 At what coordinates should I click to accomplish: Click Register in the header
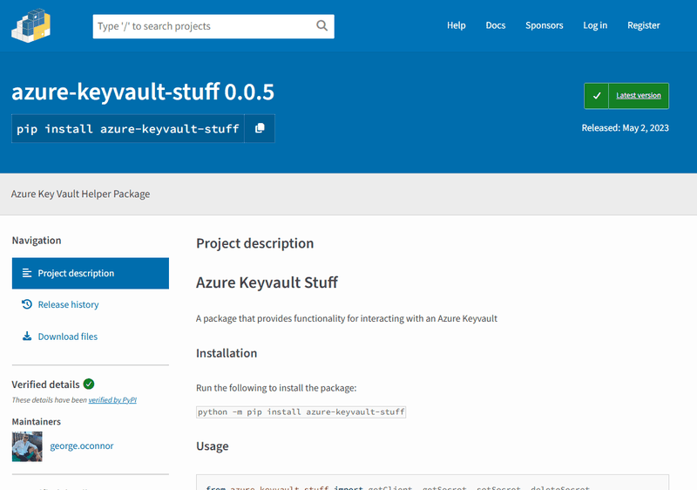click(643, 25)
